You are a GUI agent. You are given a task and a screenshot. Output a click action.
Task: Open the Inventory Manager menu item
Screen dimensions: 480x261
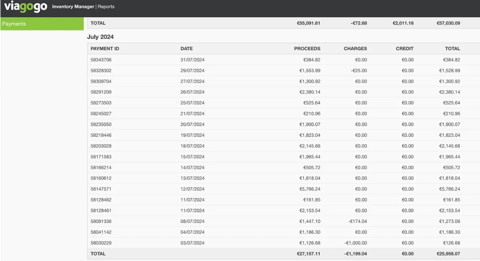(73, 7)
